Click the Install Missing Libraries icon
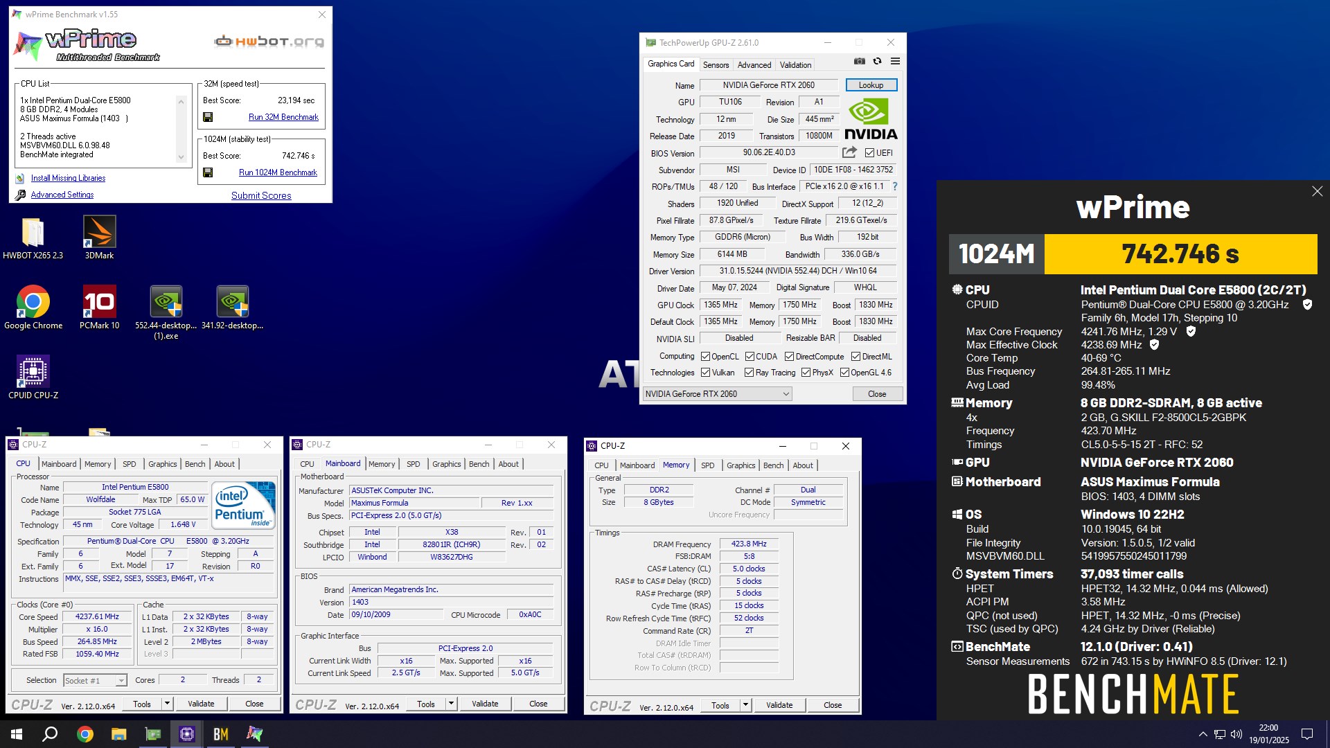Image resolution: width=1330 pixels, height=748 pixels. [x=20, y=178]
